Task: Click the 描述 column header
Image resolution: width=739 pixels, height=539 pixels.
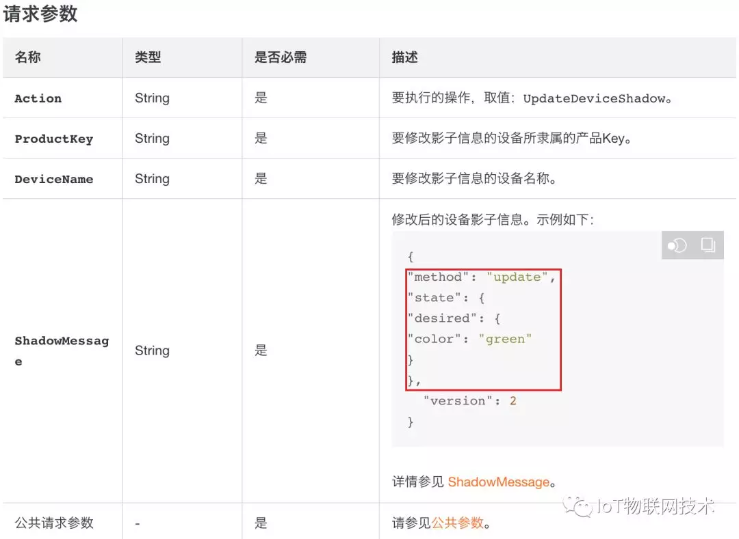Action: (405, 57)
